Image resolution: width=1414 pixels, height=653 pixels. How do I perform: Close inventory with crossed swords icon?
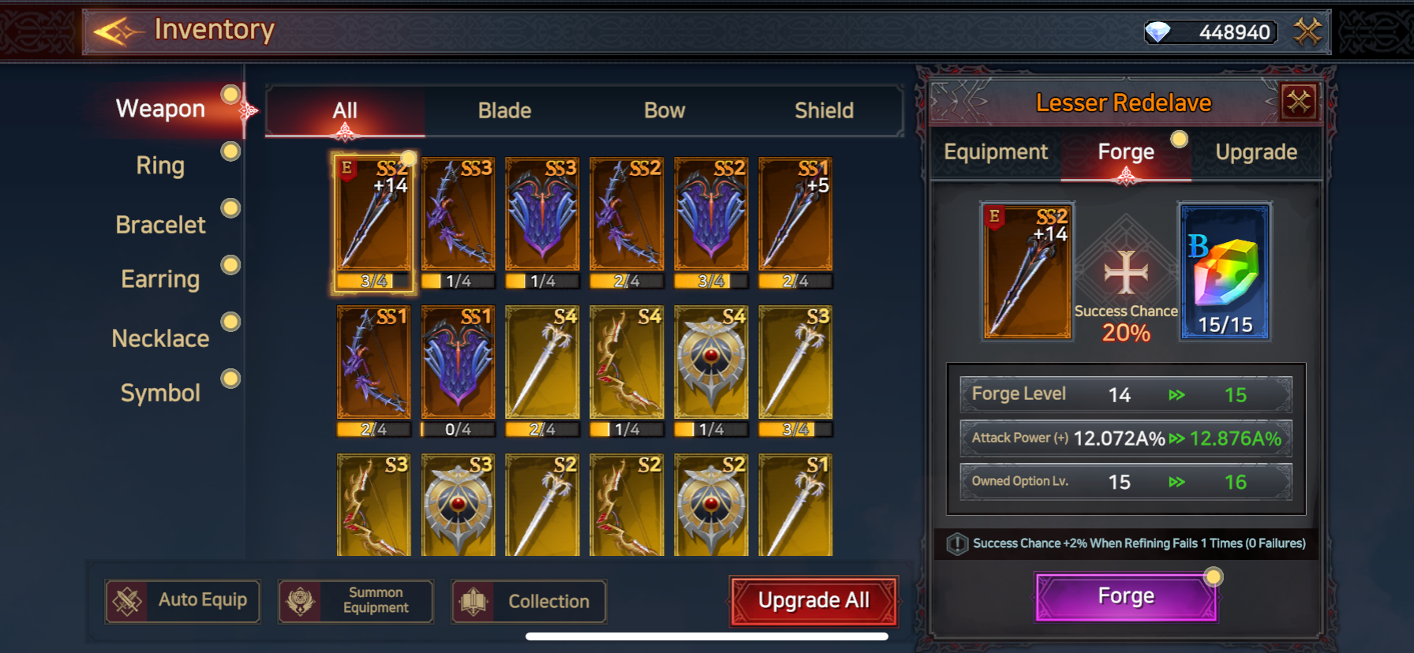tap(1307, 32)
